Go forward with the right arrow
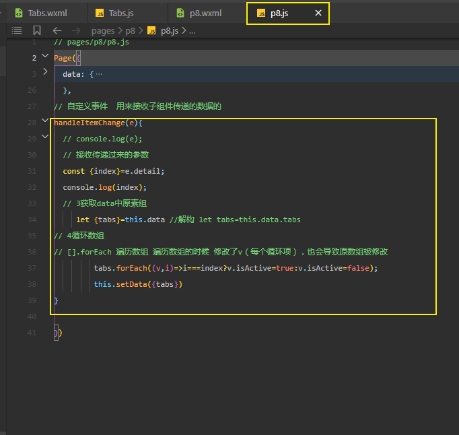459x435 pixels. click(76, 30)
